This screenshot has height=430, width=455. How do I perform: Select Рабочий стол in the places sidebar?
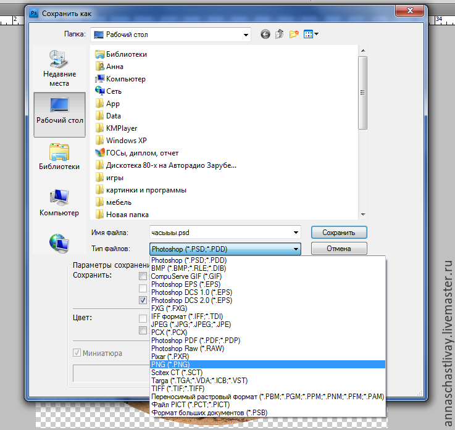(59, 114)
